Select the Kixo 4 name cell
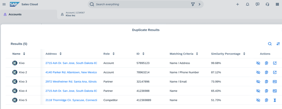Viewport: 282px width, 109px height. coord(23,91)
